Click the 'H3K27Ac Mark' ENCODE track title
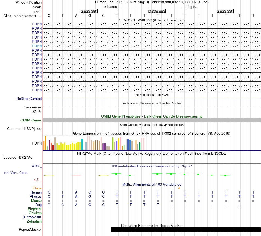Image resolution: width=261 pixels, height=236 pixels. [152, 153]
